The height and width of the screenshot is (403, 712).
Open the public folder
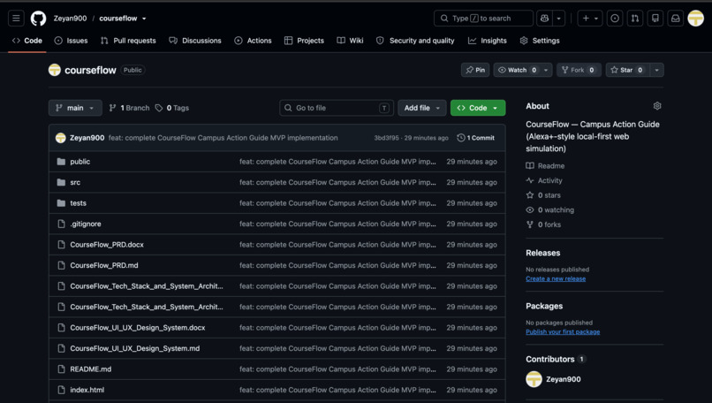click(x=80, y=162)
